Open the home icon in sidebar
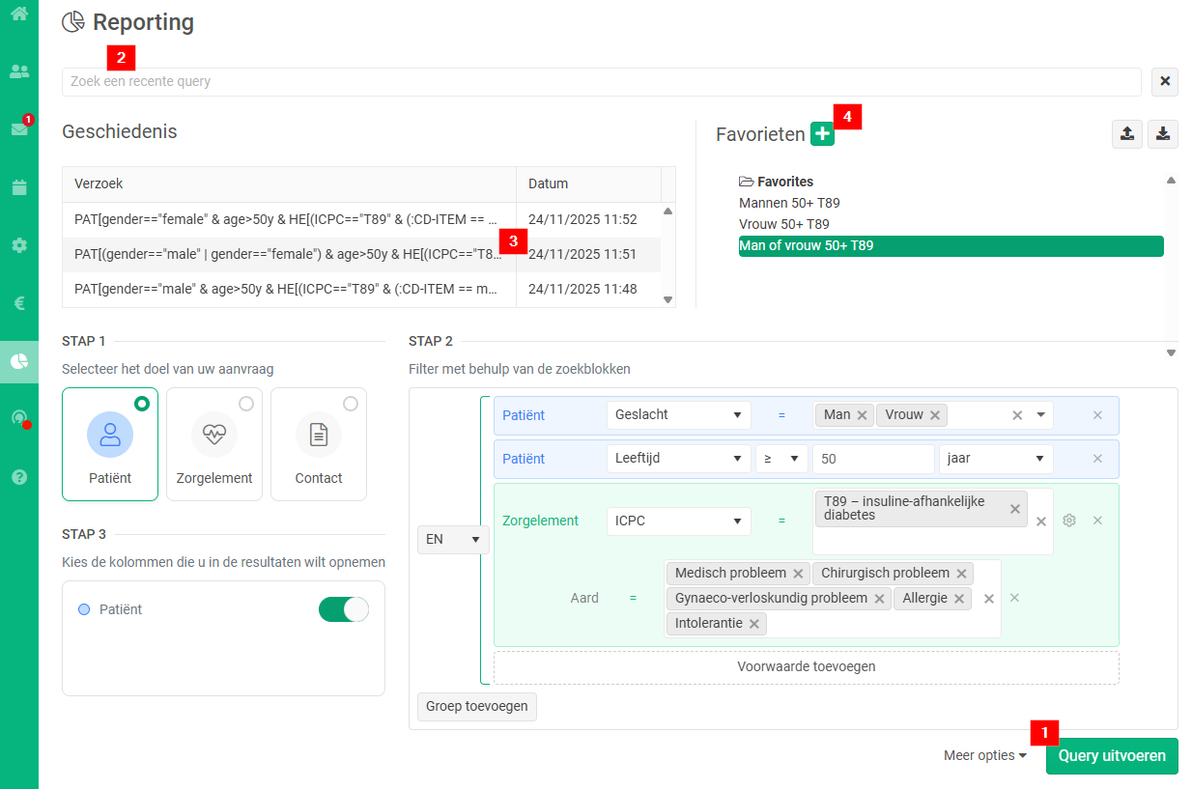Image resolution: width=1192 pixels, height=789 pixels. pos(19,14)
